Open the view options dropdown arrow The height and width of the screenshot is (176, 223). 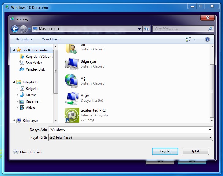(x=195, y=39)
